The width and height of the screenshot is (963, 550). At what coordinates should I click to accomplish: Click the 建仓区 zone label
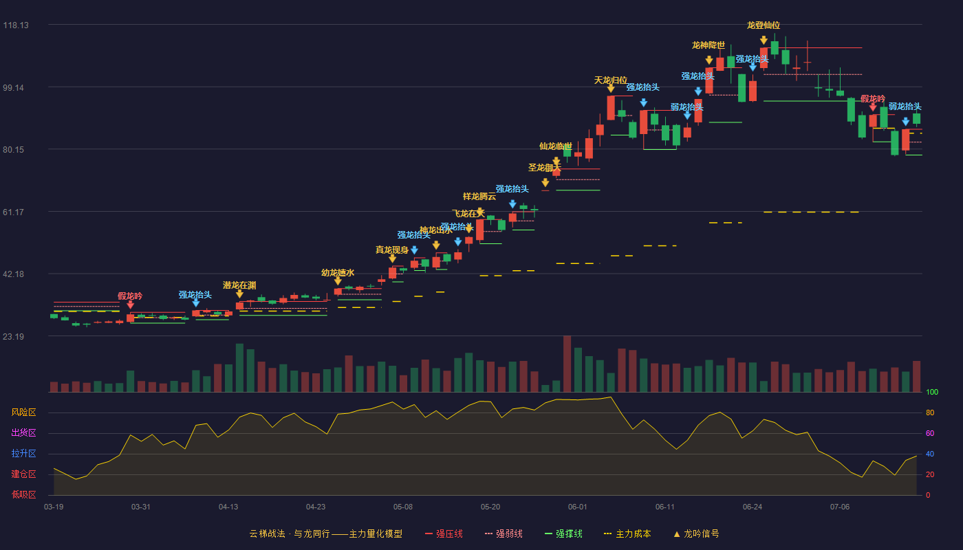tap(24, 474)
